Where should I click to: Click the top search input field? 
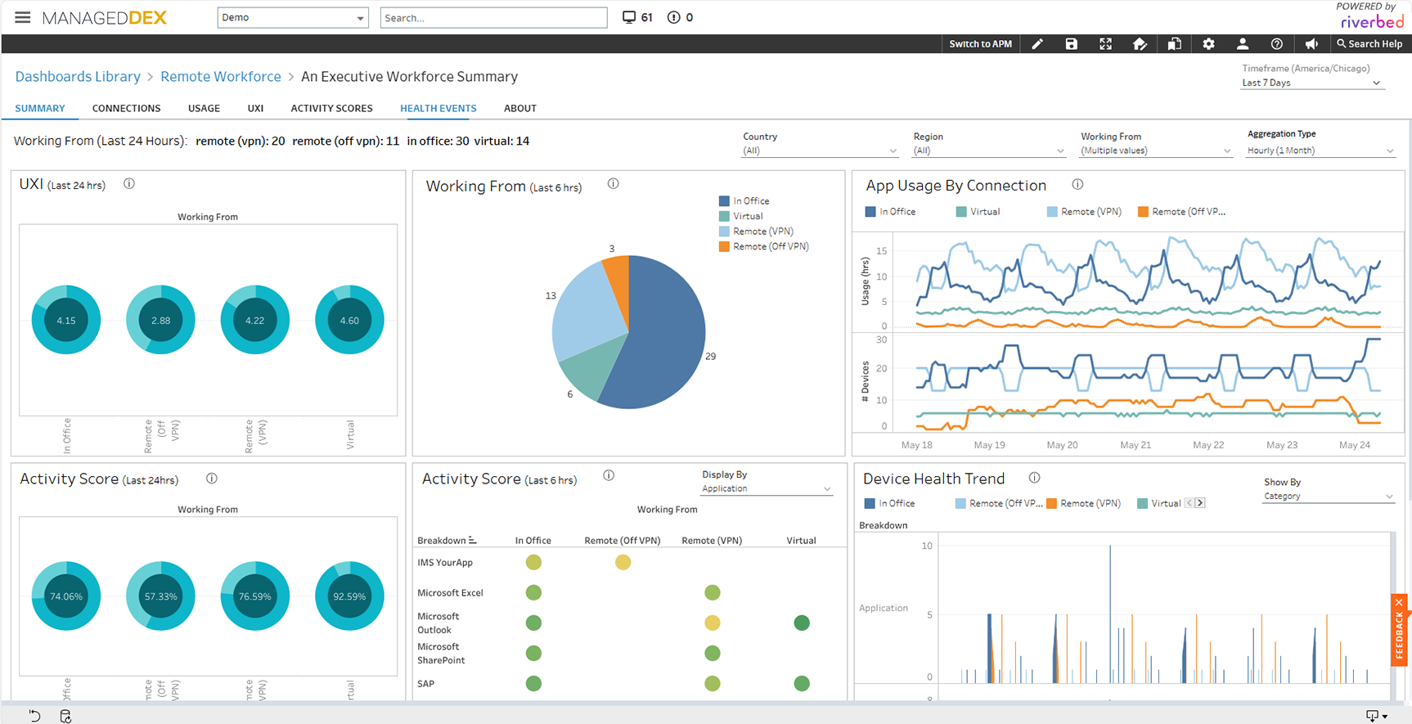click(493, 18)
